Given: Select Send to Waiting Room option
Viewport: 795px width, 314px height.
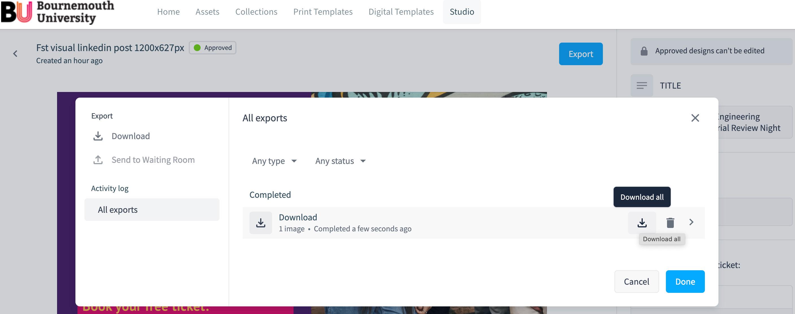Looking at the screenshot, I should 153,160.
